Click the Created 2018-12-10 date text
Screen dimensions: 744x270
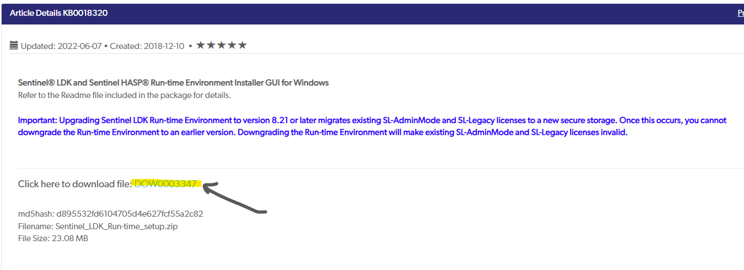(x=147, y=46)
